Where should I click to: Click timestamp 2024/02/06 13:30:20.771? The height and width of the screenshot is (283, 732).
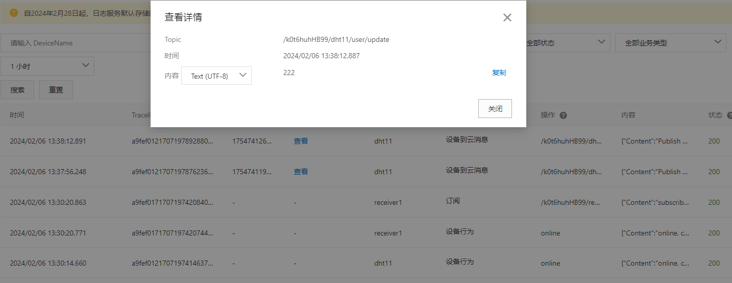pos(48,233)
